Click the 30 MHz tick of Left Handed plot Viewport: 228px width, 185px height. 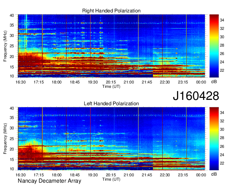click(x=12, y=128)
